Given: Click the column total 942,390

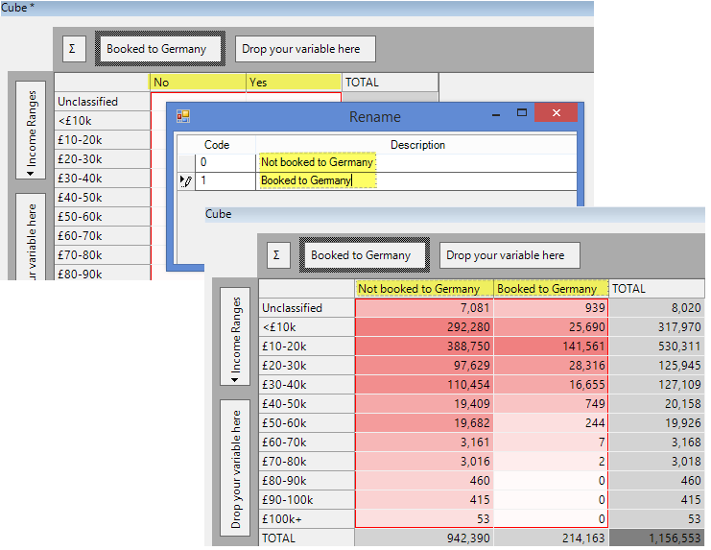Looking at the screenshot, I should (424, 538).
